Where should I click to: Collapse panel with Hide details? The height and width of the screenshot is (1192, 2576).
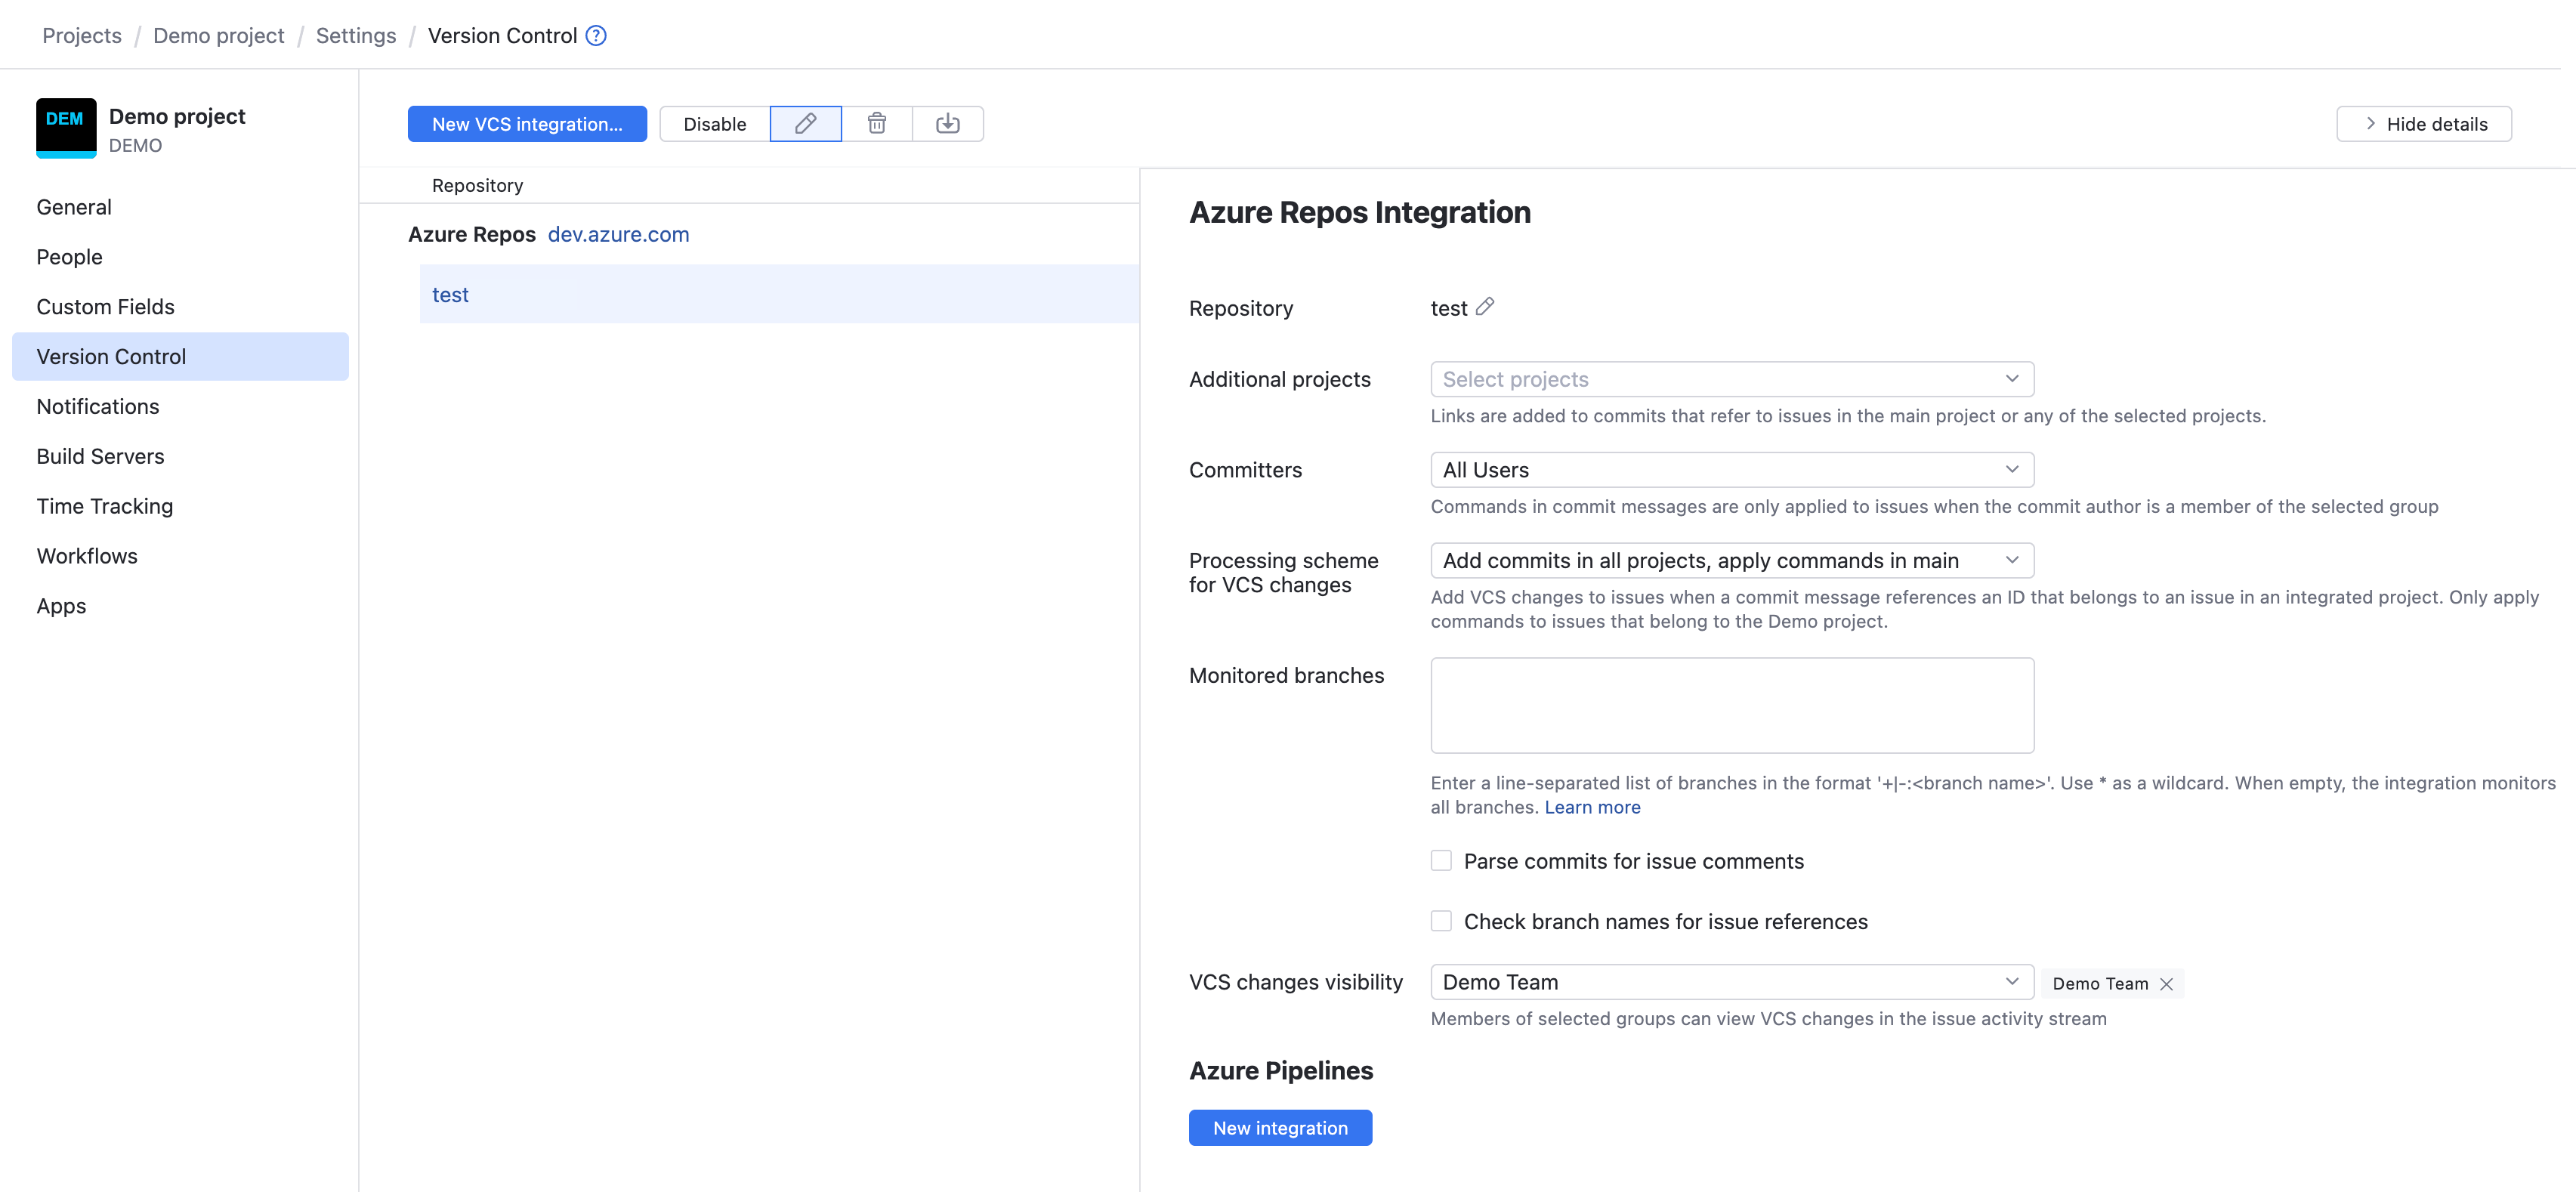(2424, 124)
